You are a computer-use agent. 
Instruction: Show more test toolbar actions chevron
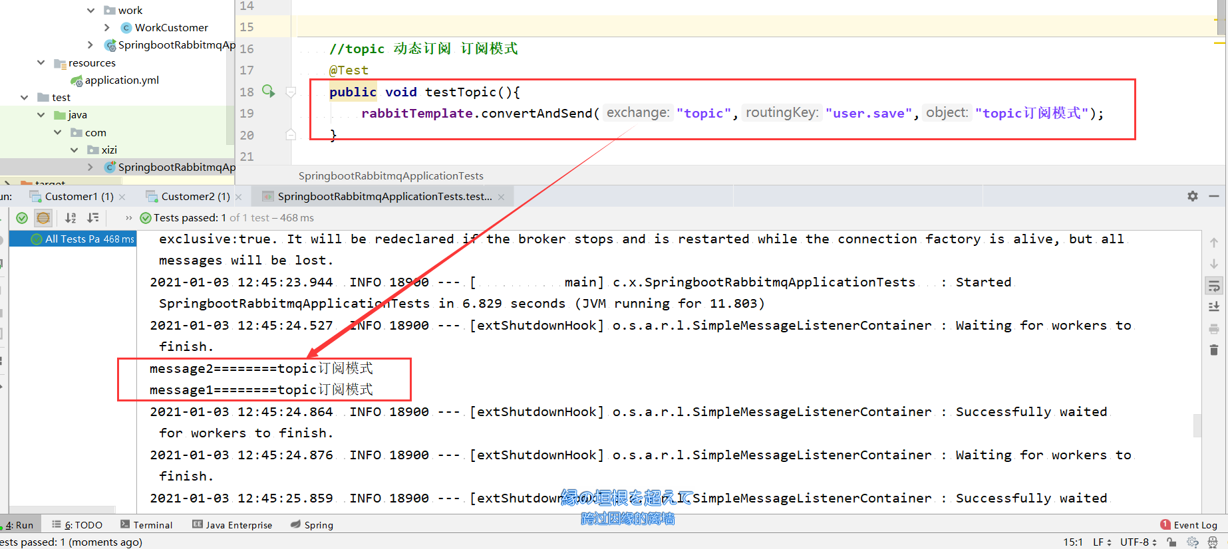coord(128,218)
